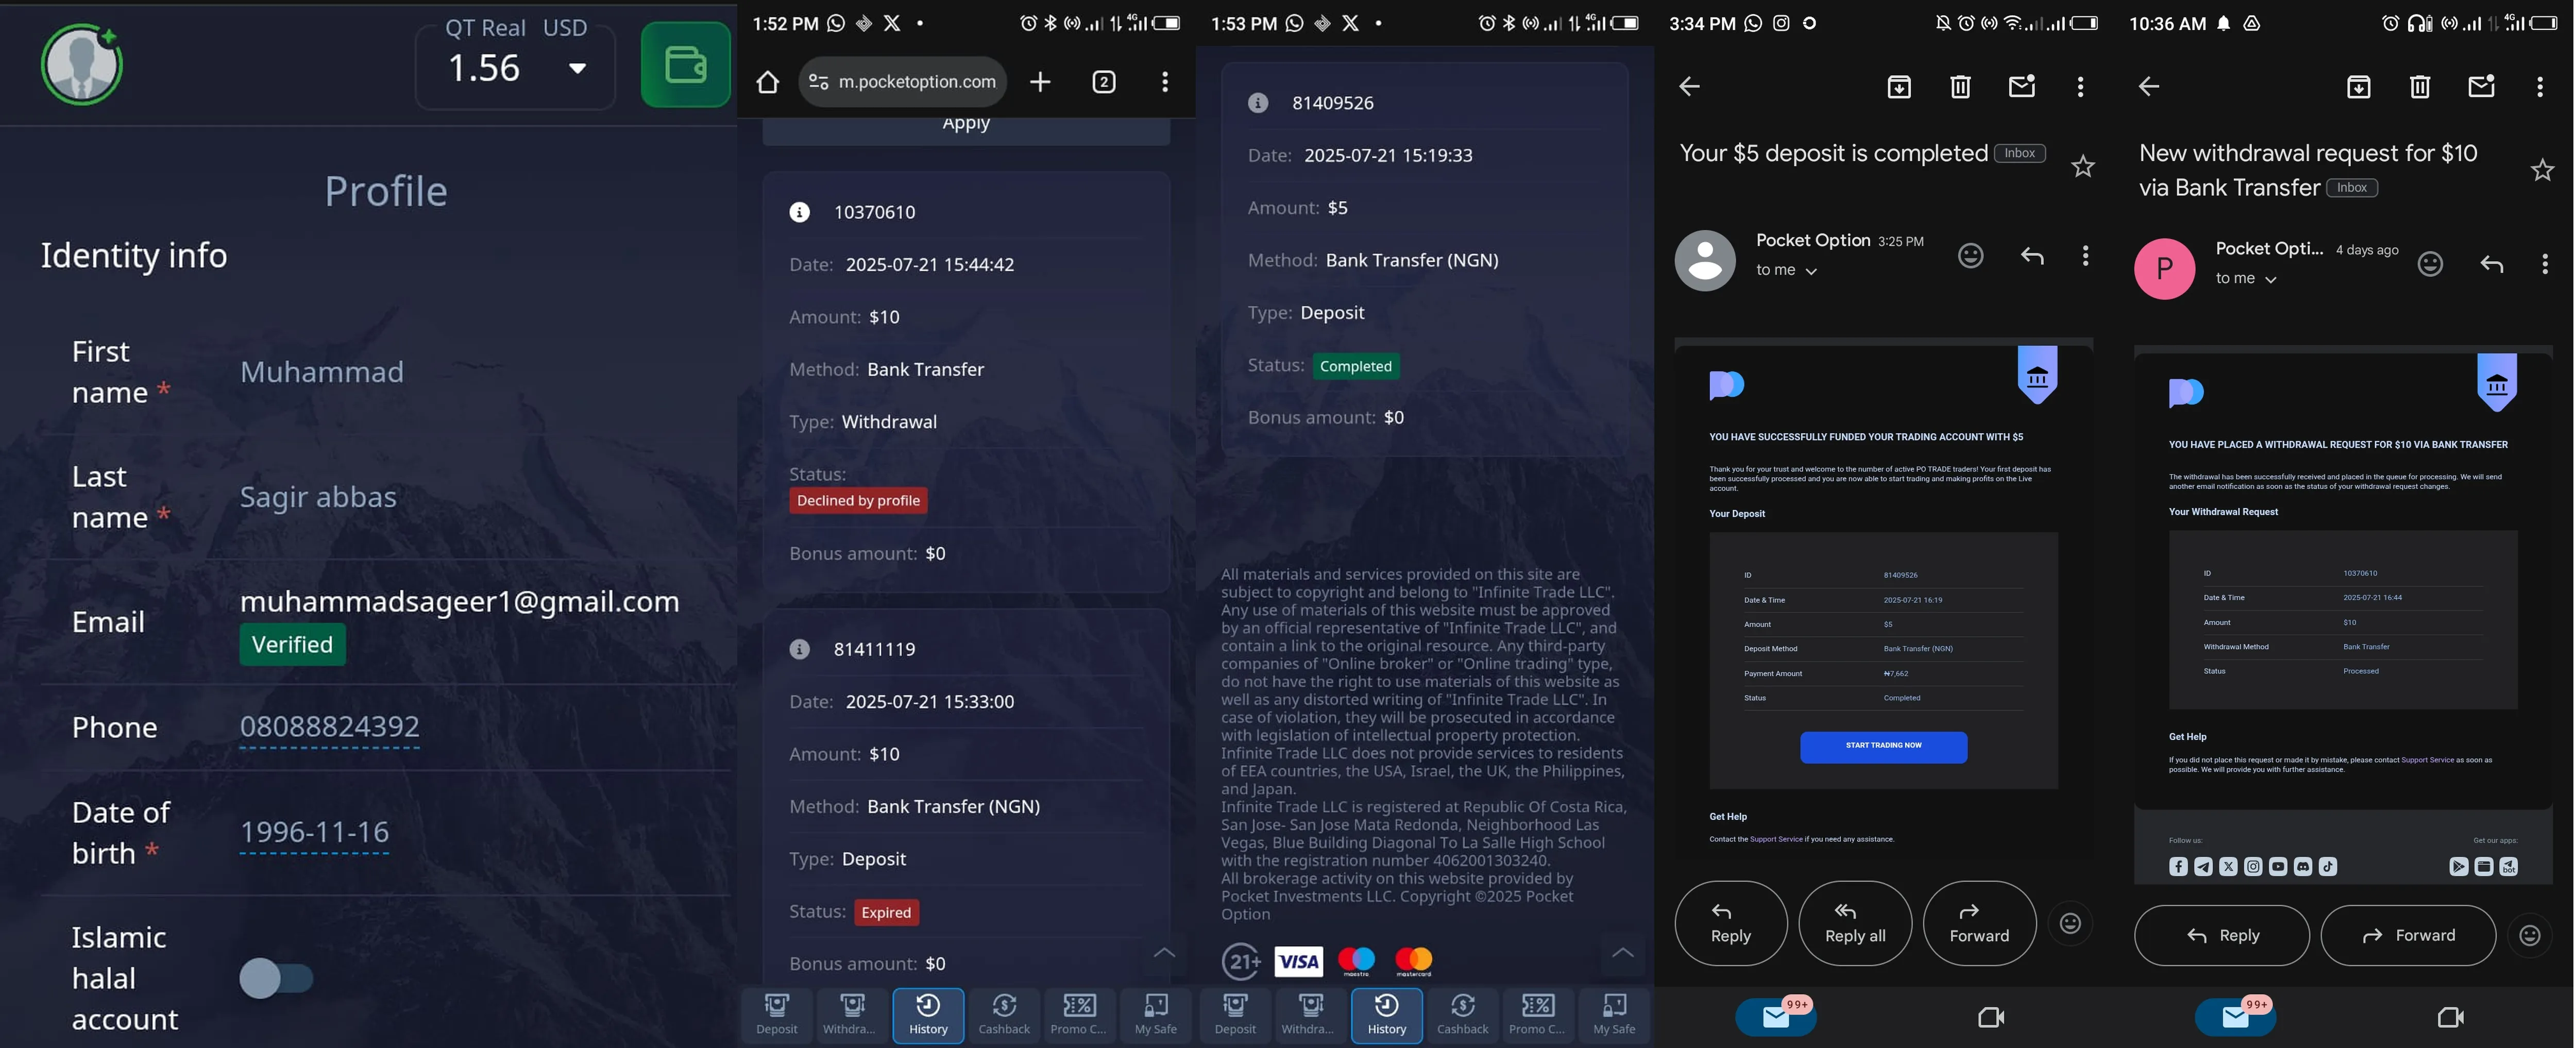Click Forward button under the deposit email
Screen dimensions: 2576x1048
tap(1979, 923)
